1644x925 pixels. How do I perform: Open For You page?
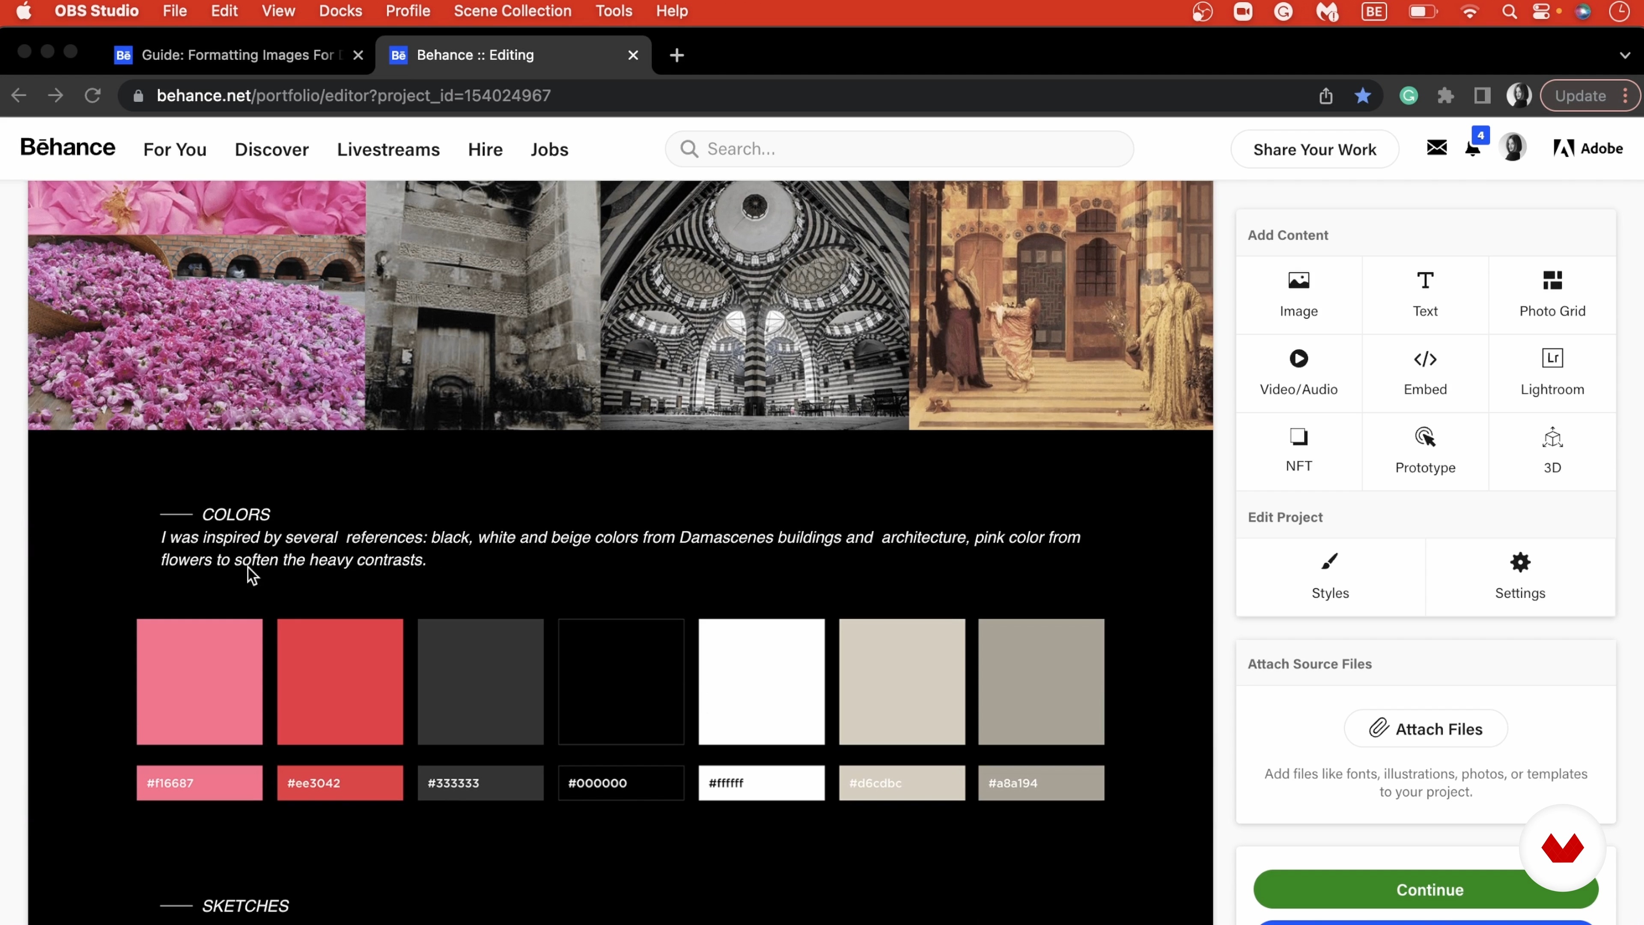pyautogui.click(x=174, y=149)
